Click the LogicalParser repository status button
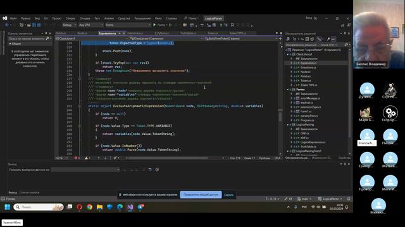Image resolution: width=405 pixels, height=227 pixels. (330, 199)
